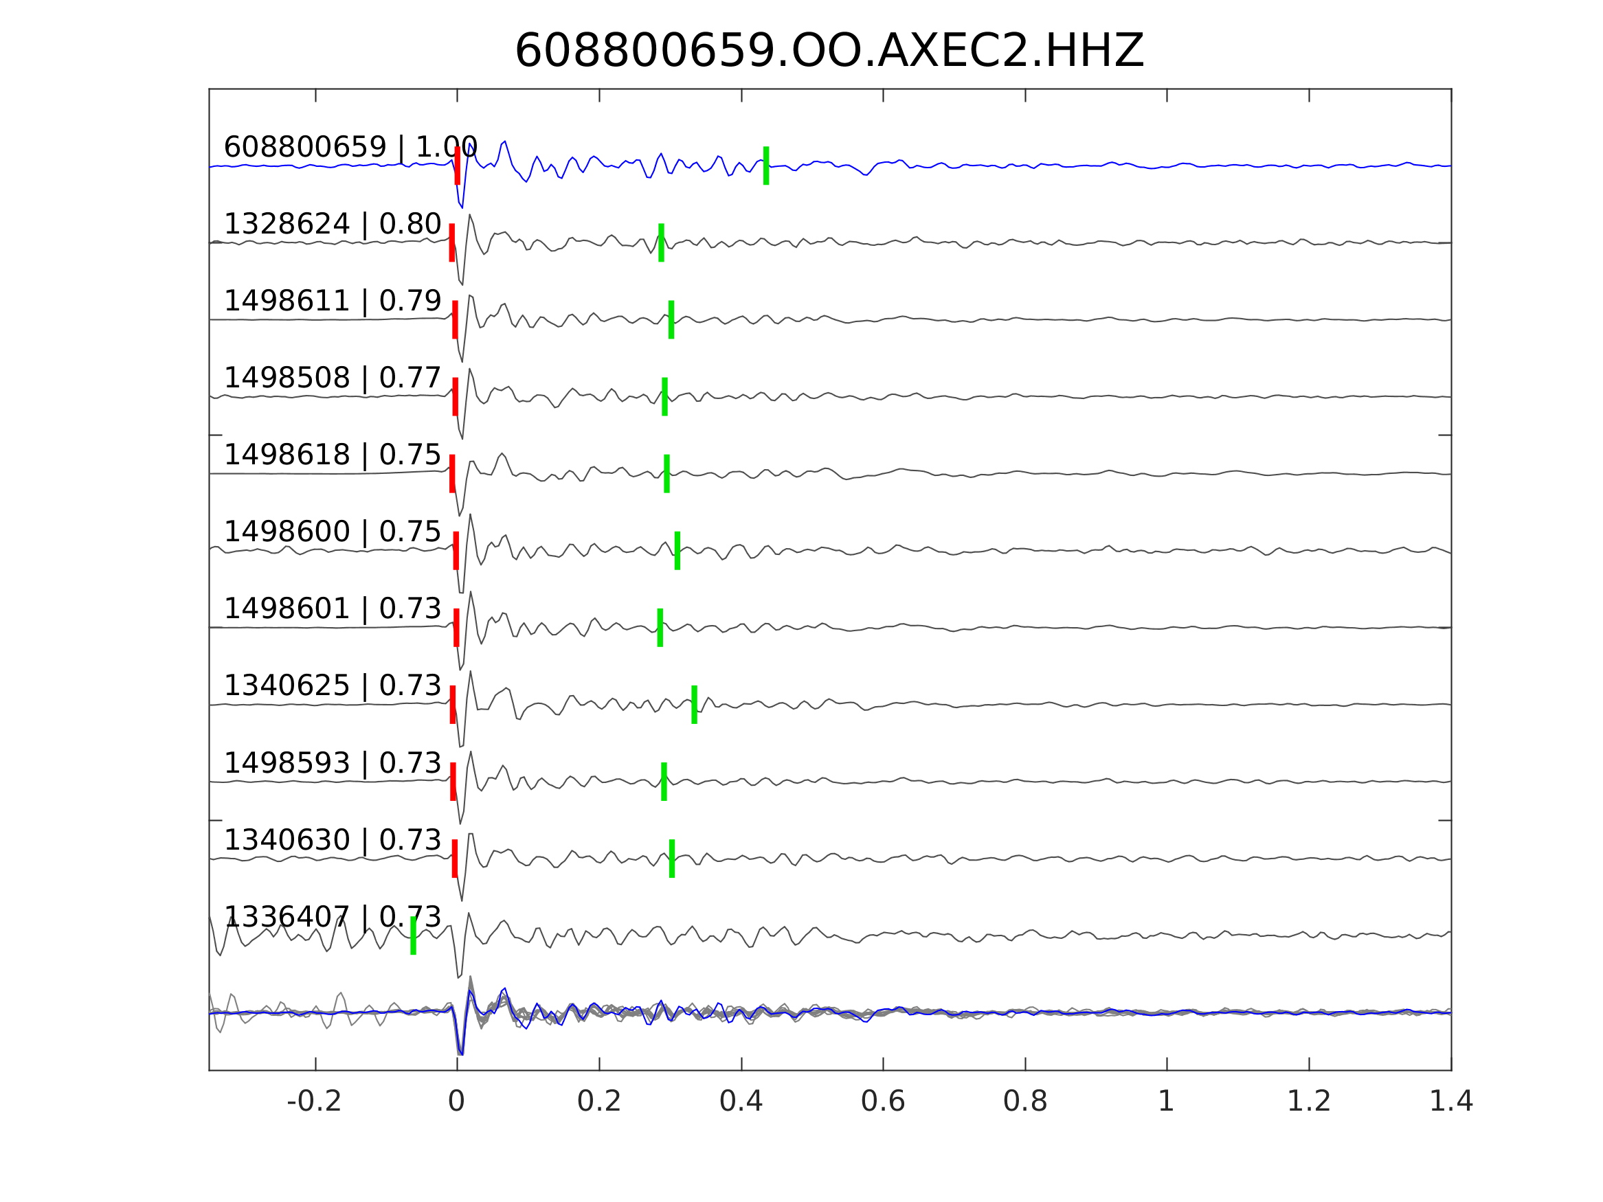
Task: Select the trace label 1336407 | 0.73
Action: 332,916
